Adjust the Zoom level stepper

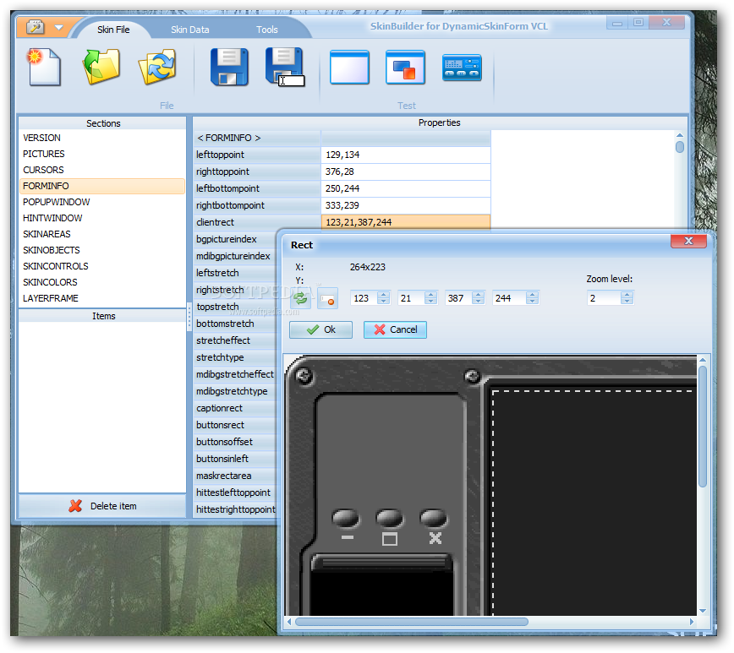pyautogui.click(x=627, y=298)
